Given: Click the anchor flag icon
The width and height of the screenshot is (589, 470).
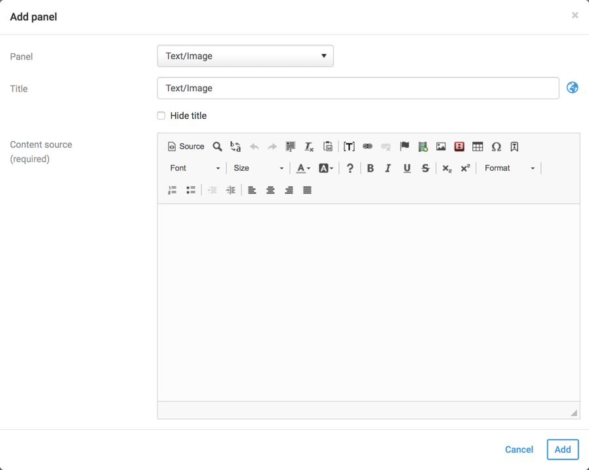Looking at the screenshot, I should click(404, 146).
